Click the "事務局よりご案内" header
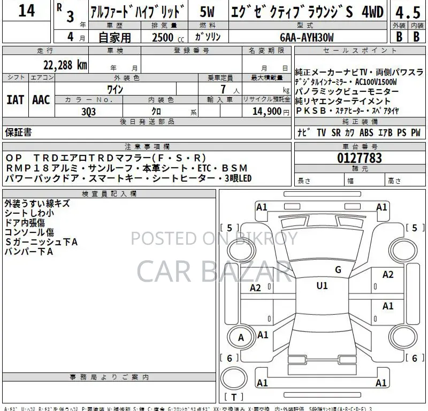Image resolution: width=428 pixels, height=411 pixels. click(x=109, y=377)
